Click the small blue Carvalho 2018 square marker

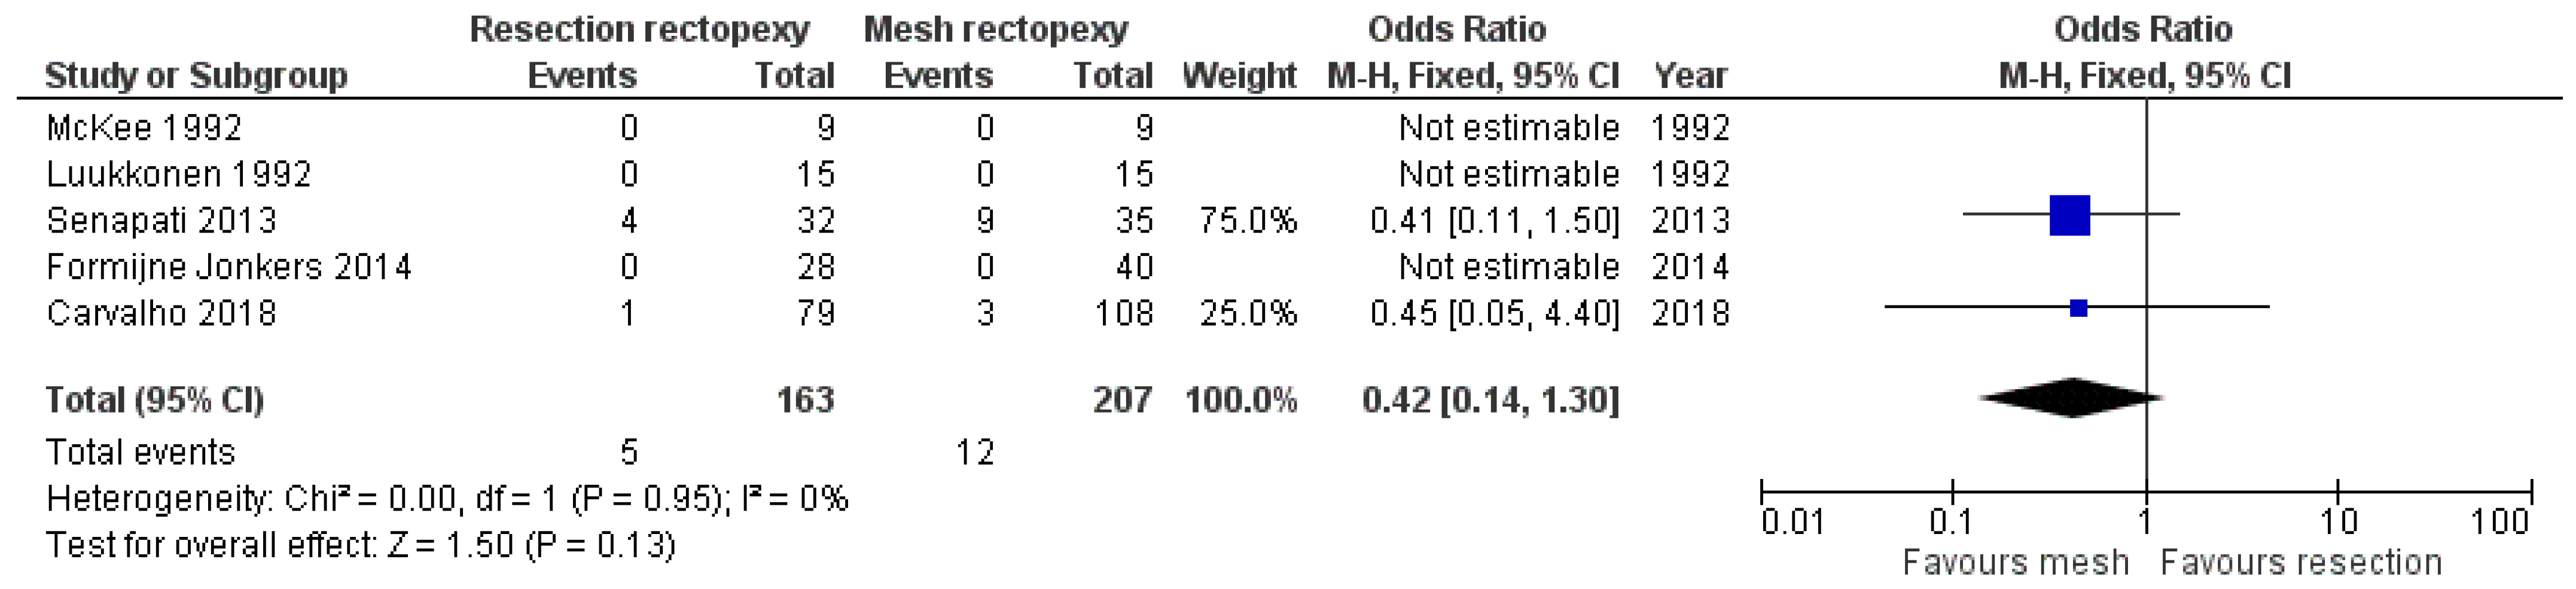pyautogui.click(x=2078, y=308)
